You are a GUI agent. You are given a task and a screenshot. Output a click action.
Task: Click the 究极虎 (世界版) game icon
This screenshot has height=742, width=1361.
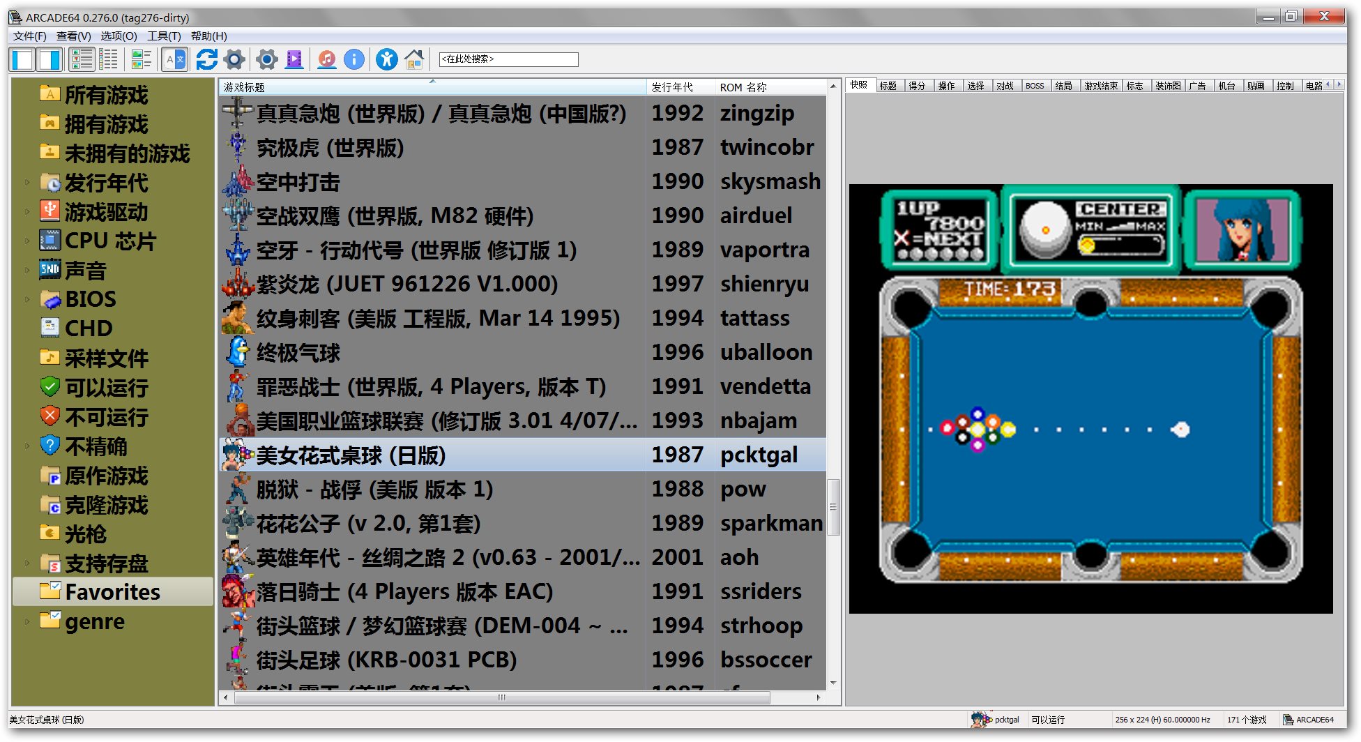pyautogui.click(x=237, y=147)
